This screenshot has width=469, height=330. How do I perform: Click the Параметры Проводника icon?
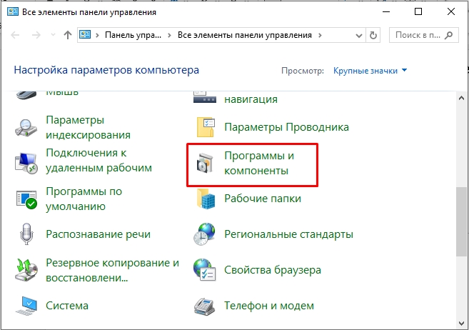click(x=206, y=127)
